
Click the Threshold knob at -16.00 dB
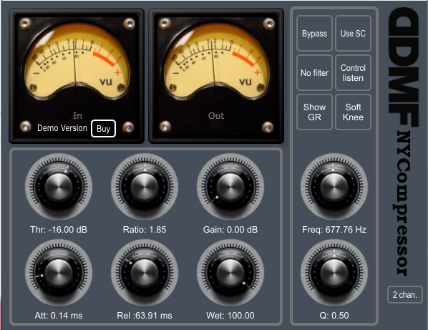59,187
